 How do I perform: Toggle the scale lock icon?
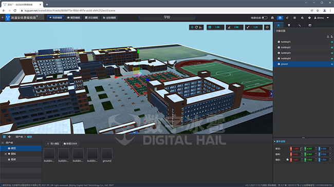(287, 159)
